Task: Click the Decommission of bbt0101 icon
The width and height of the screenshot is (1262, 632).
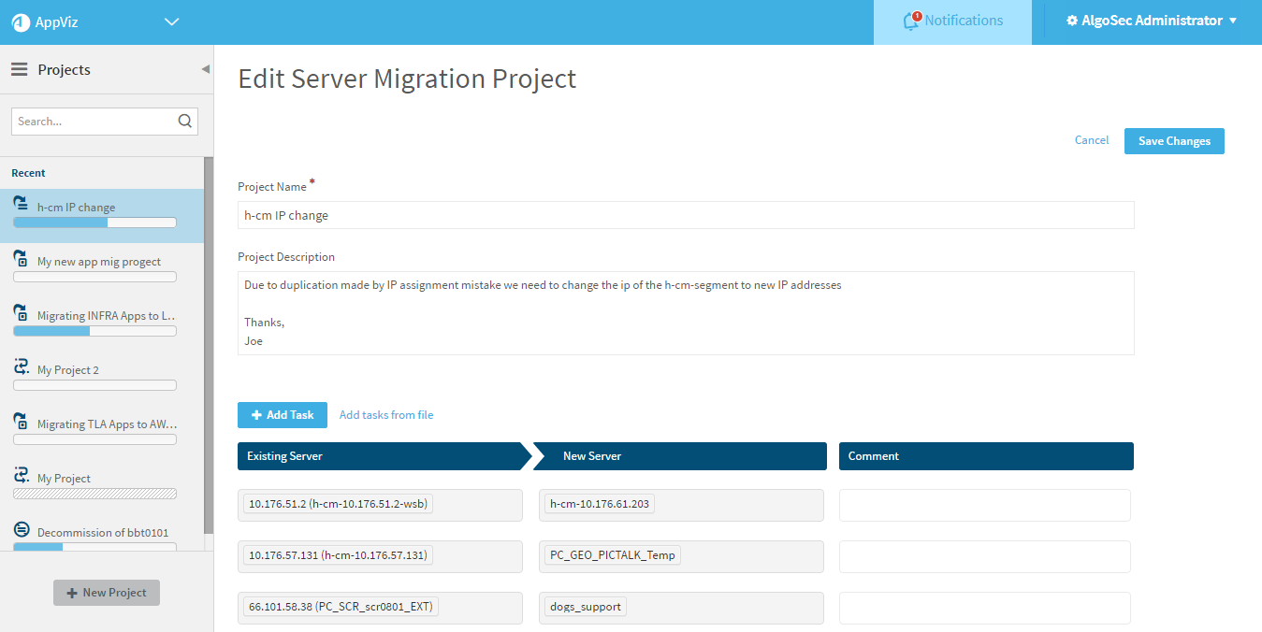Action: tap(21, 530)
